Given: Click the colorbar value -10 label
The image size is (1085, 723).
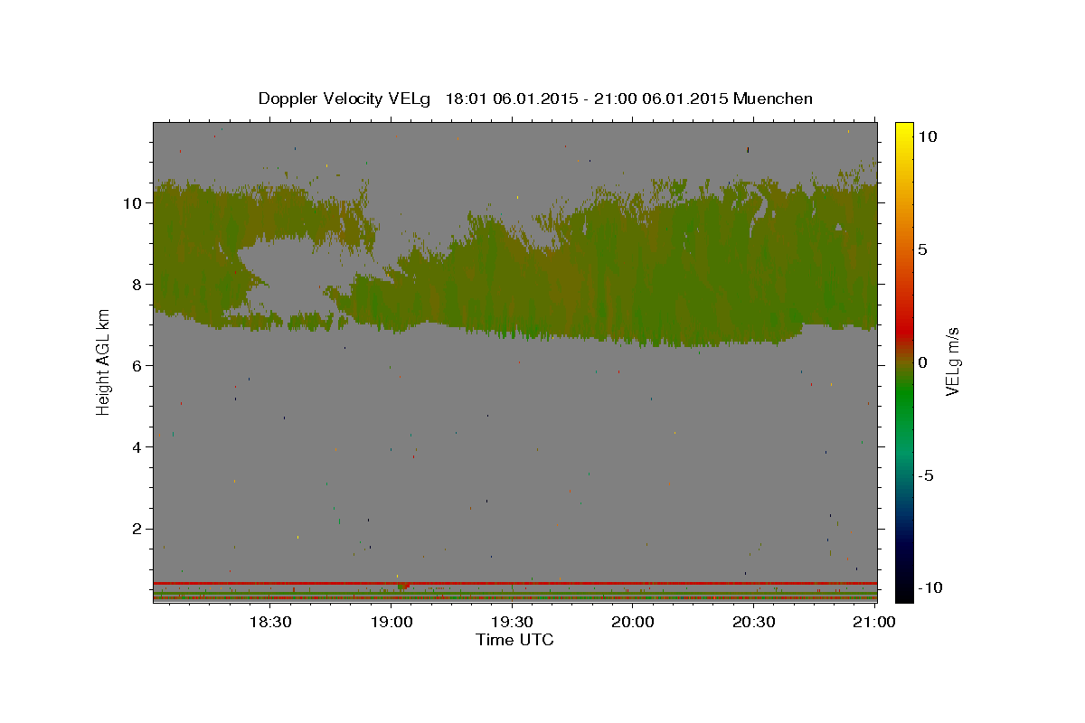Looking at the screenshot, I should click(x=929, y=587).
